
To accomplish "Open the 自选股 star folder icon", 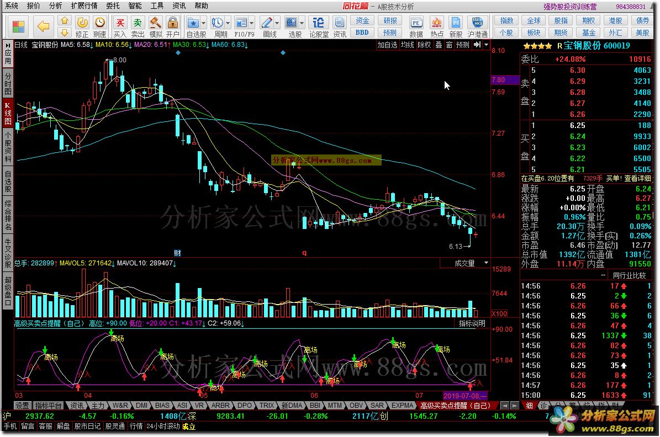I will click(x=193, y=23).
